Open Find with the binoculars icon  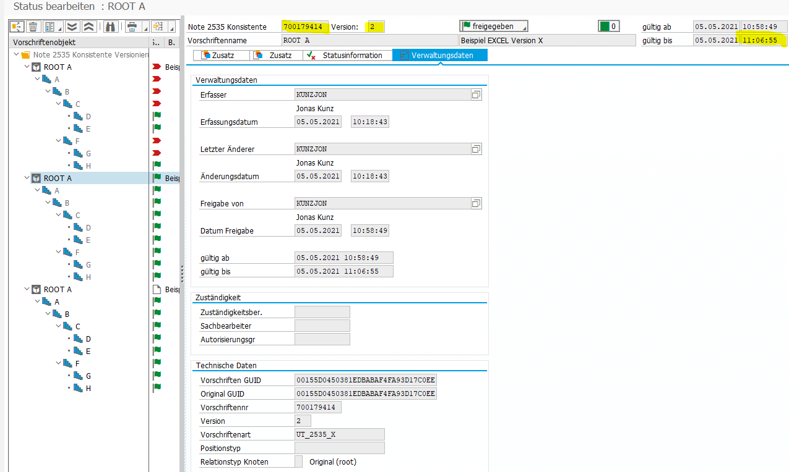[x=111, y=27]
